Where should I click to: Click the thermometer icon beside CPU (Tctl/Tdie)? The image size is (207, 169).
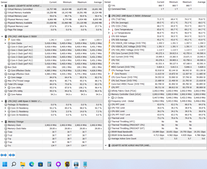pyautogui.click(x=109, y=19)
